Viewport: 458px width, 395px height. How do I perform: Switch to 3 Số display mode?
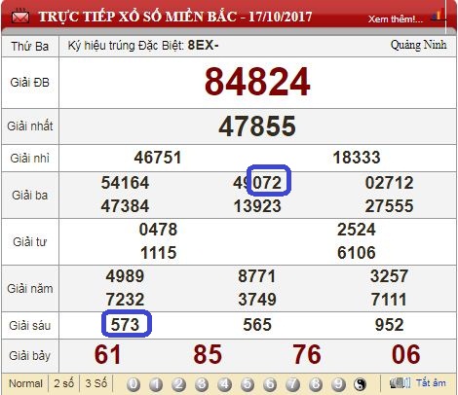(x=96, y=383)
